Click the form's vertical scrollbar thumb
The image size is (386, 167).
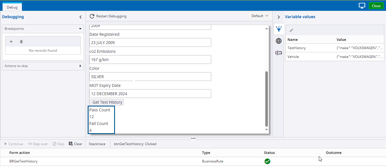[266, 99]
